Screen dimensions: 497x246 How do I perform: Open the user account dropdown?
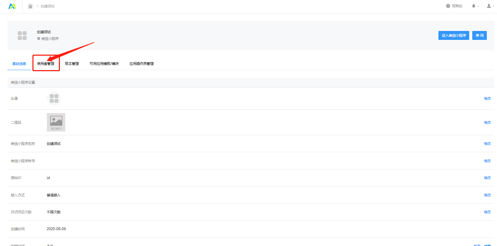point(490,6)
